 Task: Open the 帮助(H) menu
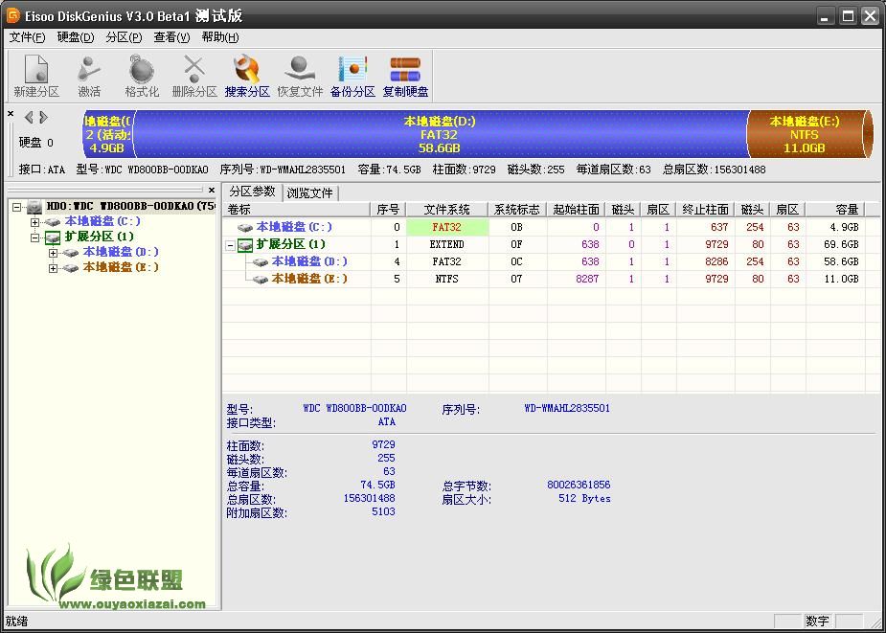click(220, 38)
